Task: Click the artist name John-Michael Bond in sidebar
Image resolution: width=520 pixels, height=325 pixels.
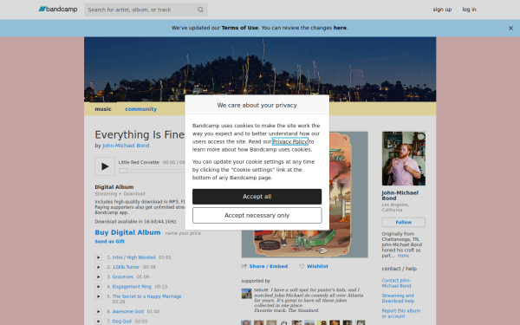Action: [x=400, y=196]
